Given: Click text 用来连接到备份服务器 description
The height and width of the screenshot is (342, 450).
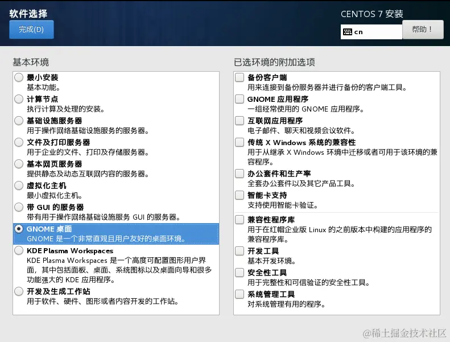Looking at the screenshot, I should 327,87.
